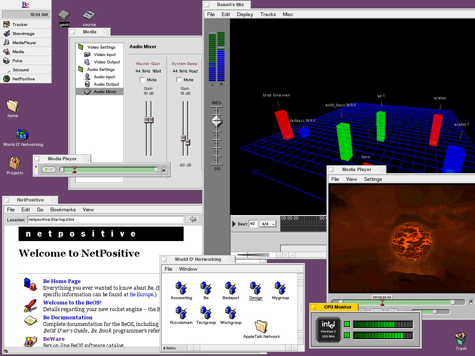Screen dimensions: 475x356
Task: Click the Beat play triangle
Action: (x=234, y=224)
